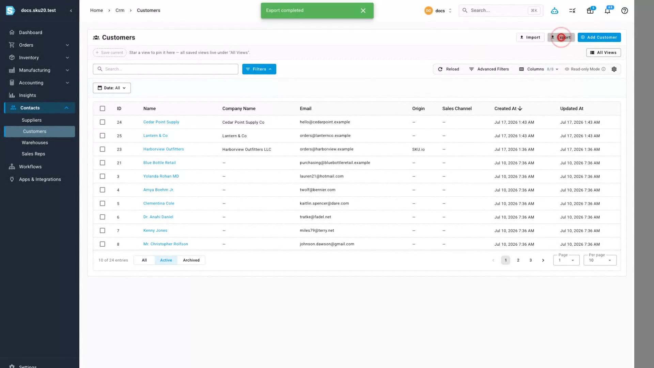Open table settings gear icon
The image size is (654, 368).
tap(614, 69)
